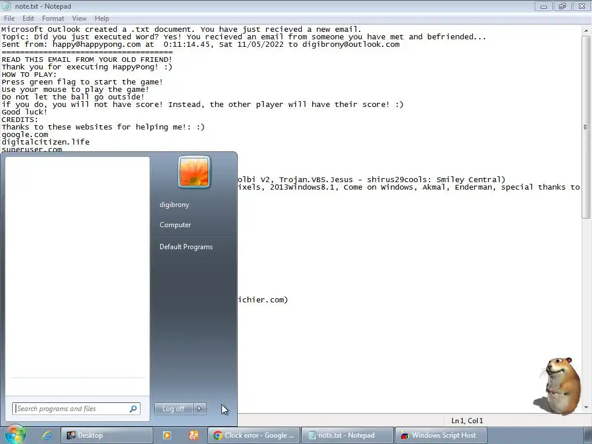Click the 'CREDITS:' line
592x444 pixels.
(20, 119)
